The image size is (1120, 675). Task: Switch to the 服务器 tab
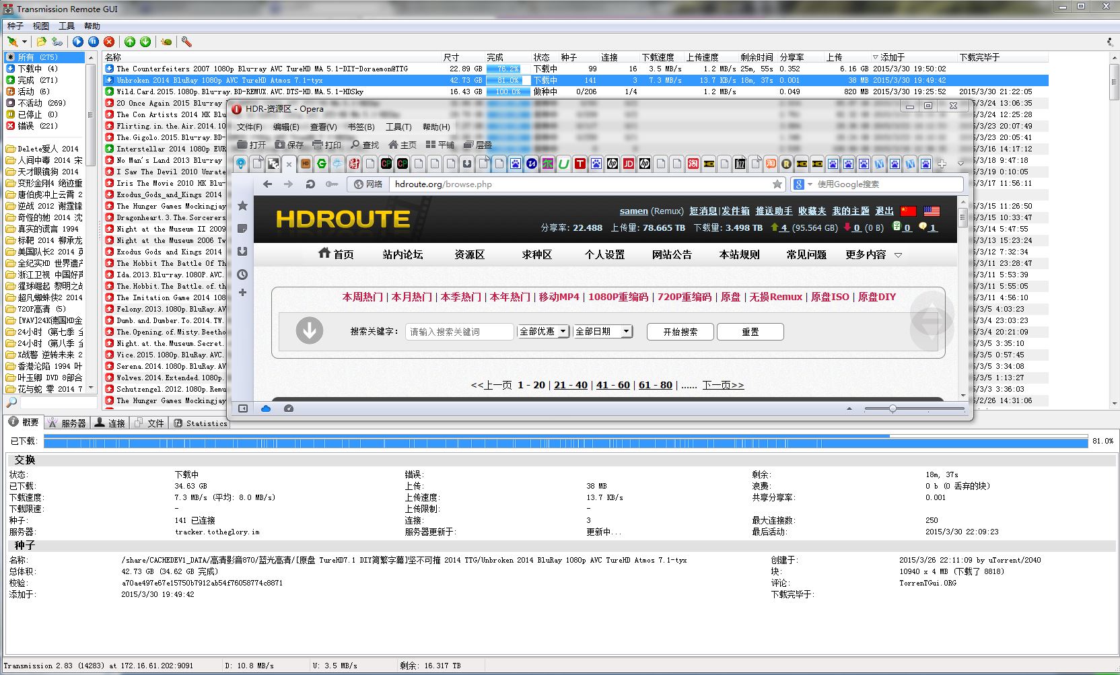[x=67, y=423]
